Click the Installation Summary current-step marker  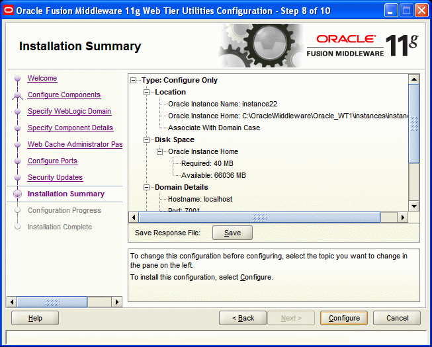pyautogui.click(x=18, y=194)
